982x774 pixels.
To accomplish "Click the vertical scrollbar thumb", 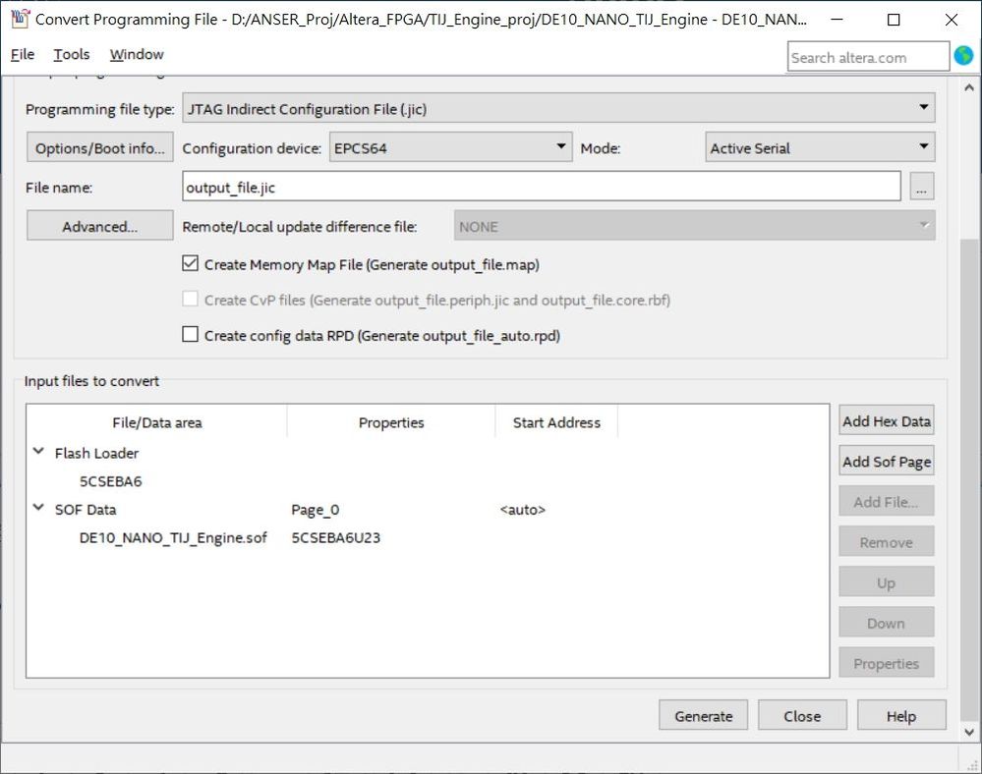I will [969, 478].
